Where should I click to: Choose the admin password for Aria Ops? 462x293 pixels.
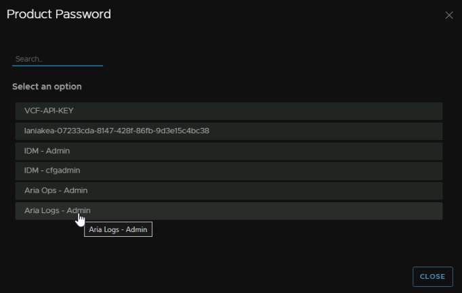pyautogui.click(x=229, y=191)
